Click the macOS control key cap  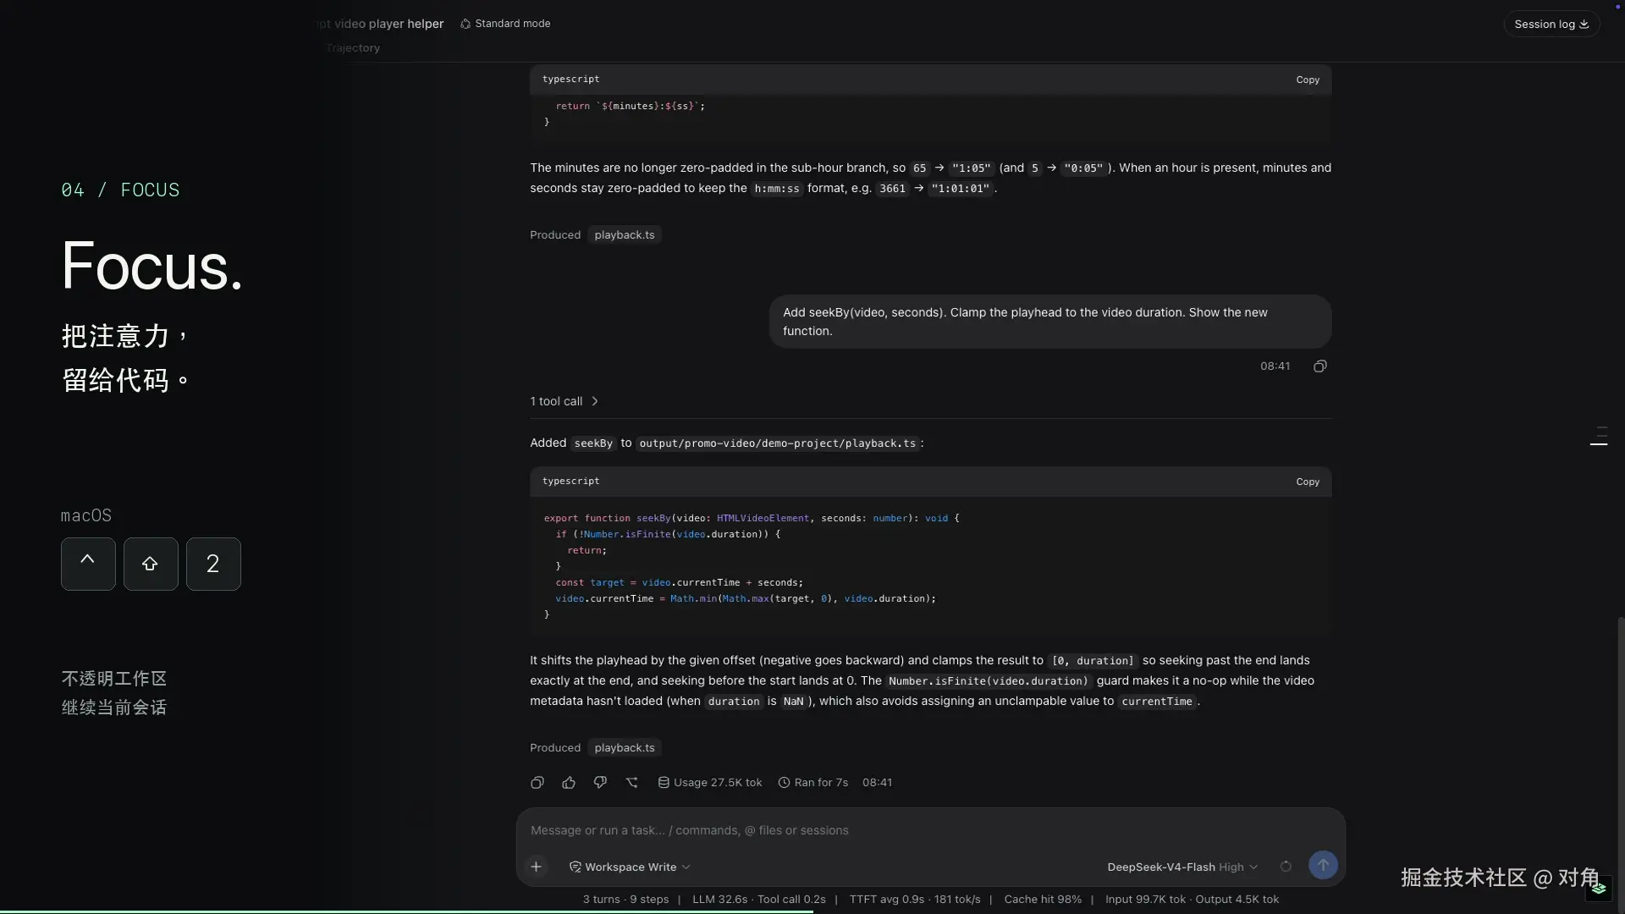click(x=88, y=564)
